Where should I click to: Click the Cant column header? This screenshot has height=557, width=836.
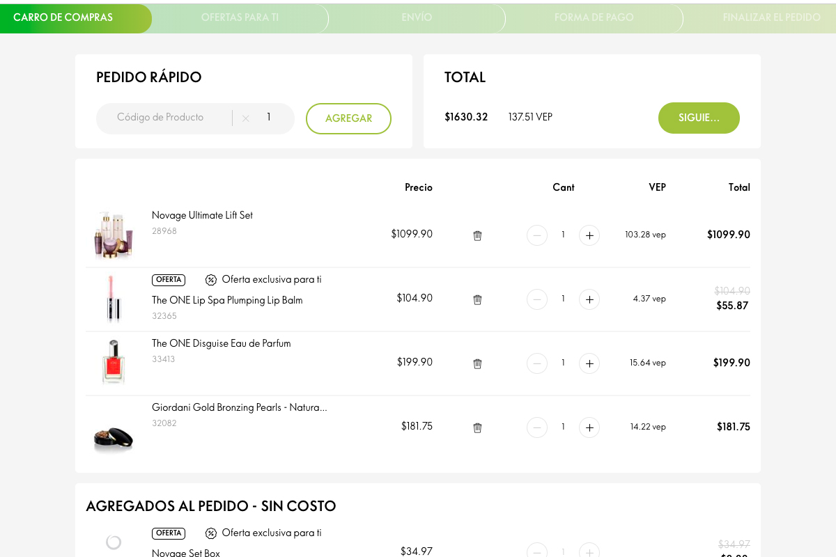(564, 187)
